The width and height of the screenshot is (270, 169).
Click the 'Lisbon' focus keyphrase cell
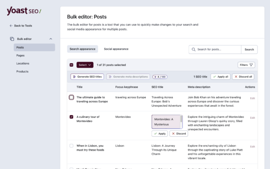[120, 146]
